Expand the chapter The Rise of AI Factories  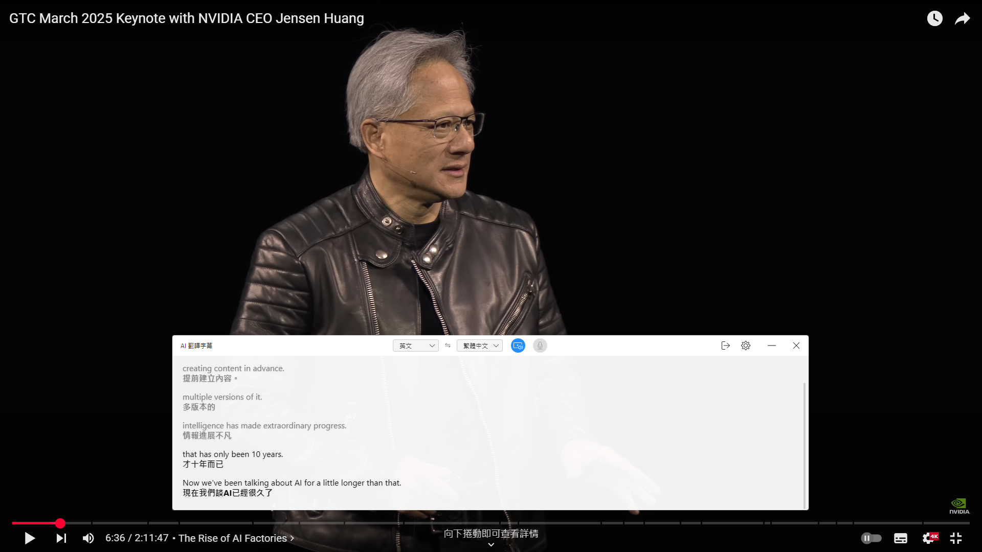pos(236,538)
